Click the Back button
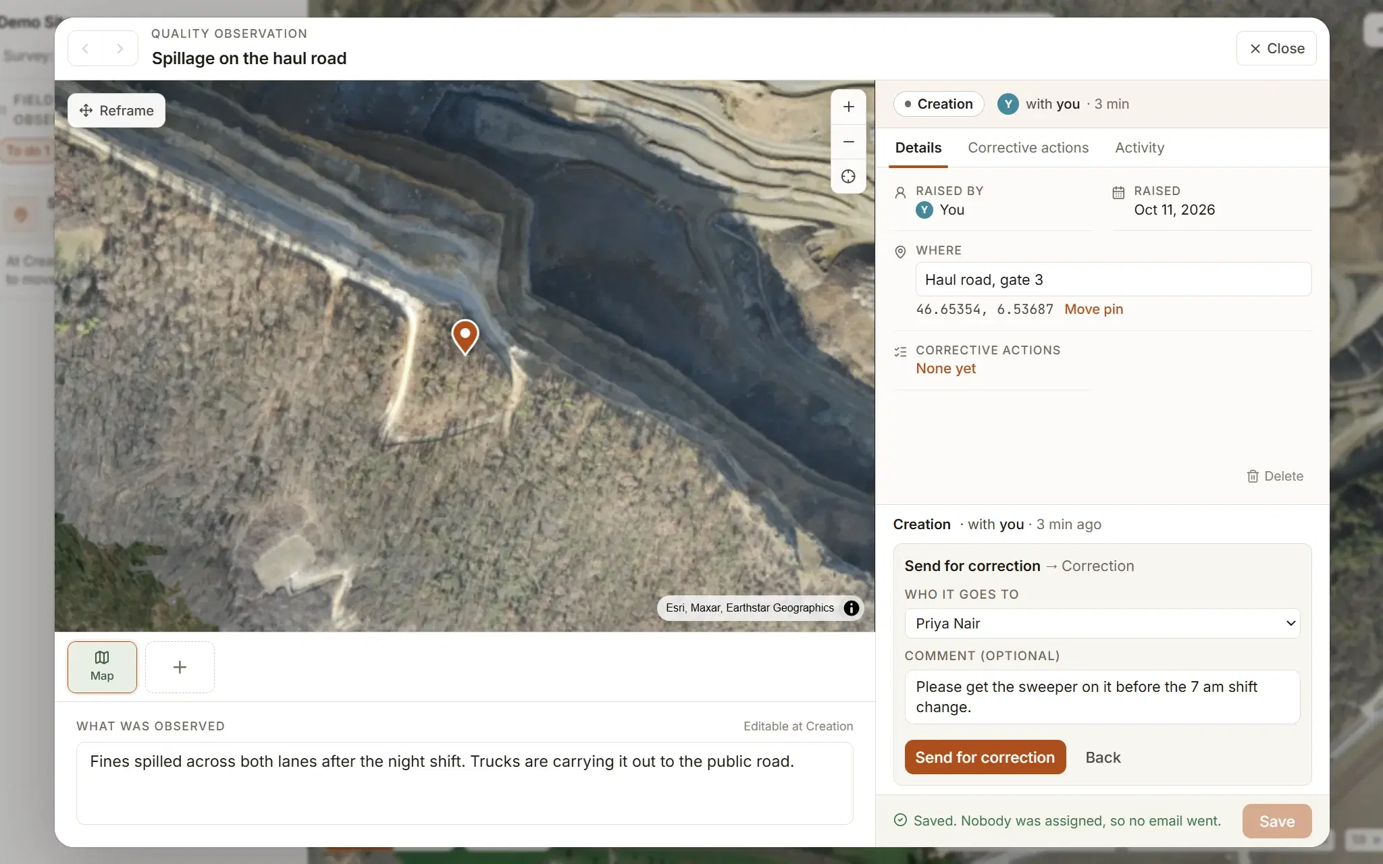 pyautogui.click(x=1103, y=757)
